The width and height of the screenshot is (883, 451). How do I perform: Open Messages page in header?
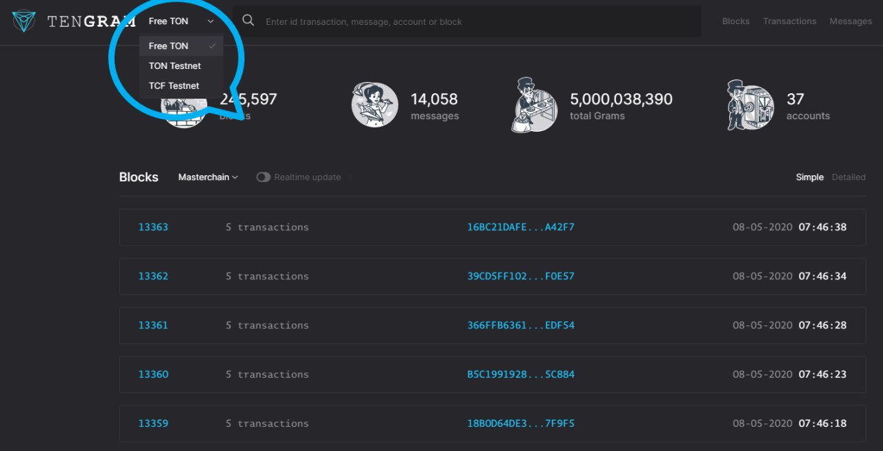[x=851, y=21]
